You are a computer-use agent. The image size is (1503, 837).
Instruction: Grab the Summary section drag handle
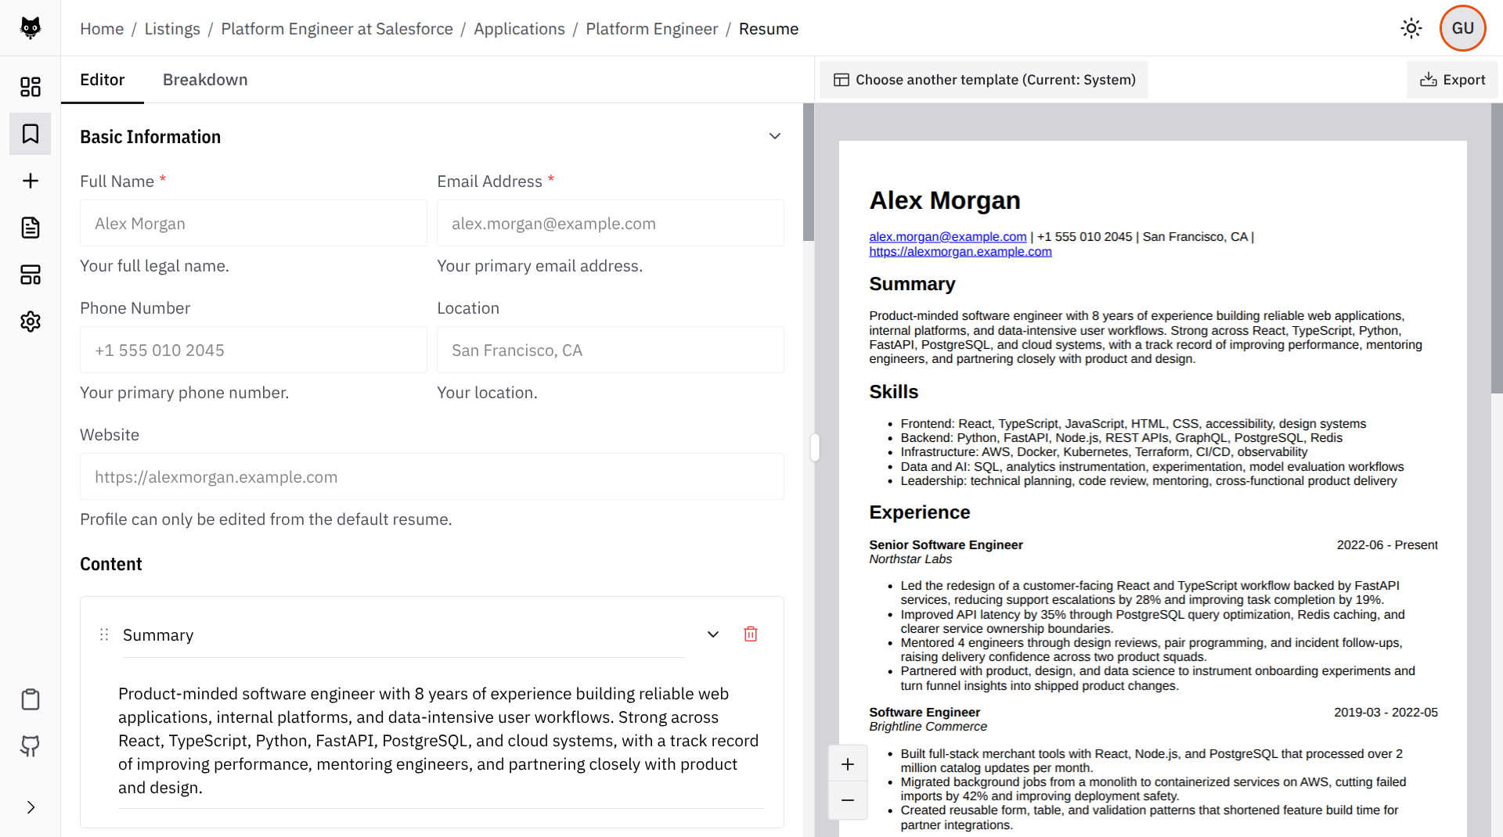tap(104, 634)
